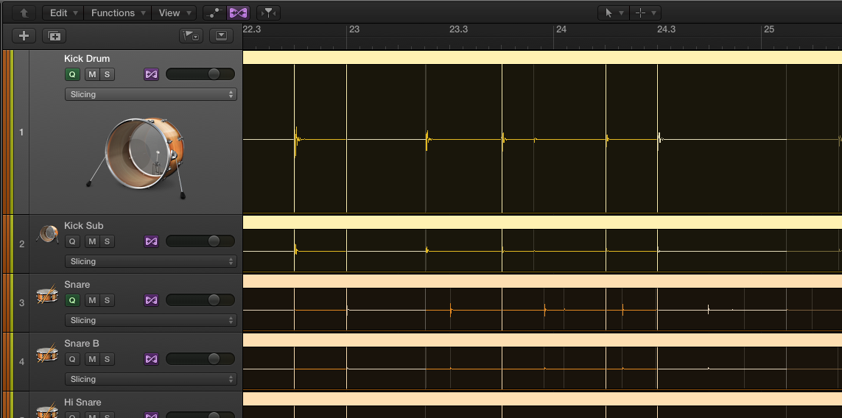Open the Functions menu

(x=117, y=13)
